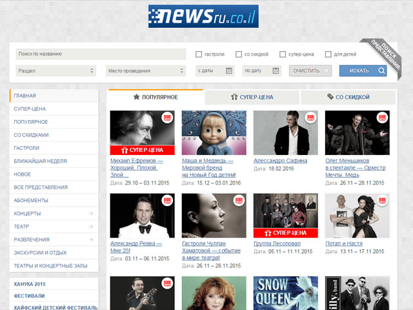The height and width of the screenshot is (310, 413).
Task: Click the calendar icon in 'с даты' field
Action: tap(229, 70)
